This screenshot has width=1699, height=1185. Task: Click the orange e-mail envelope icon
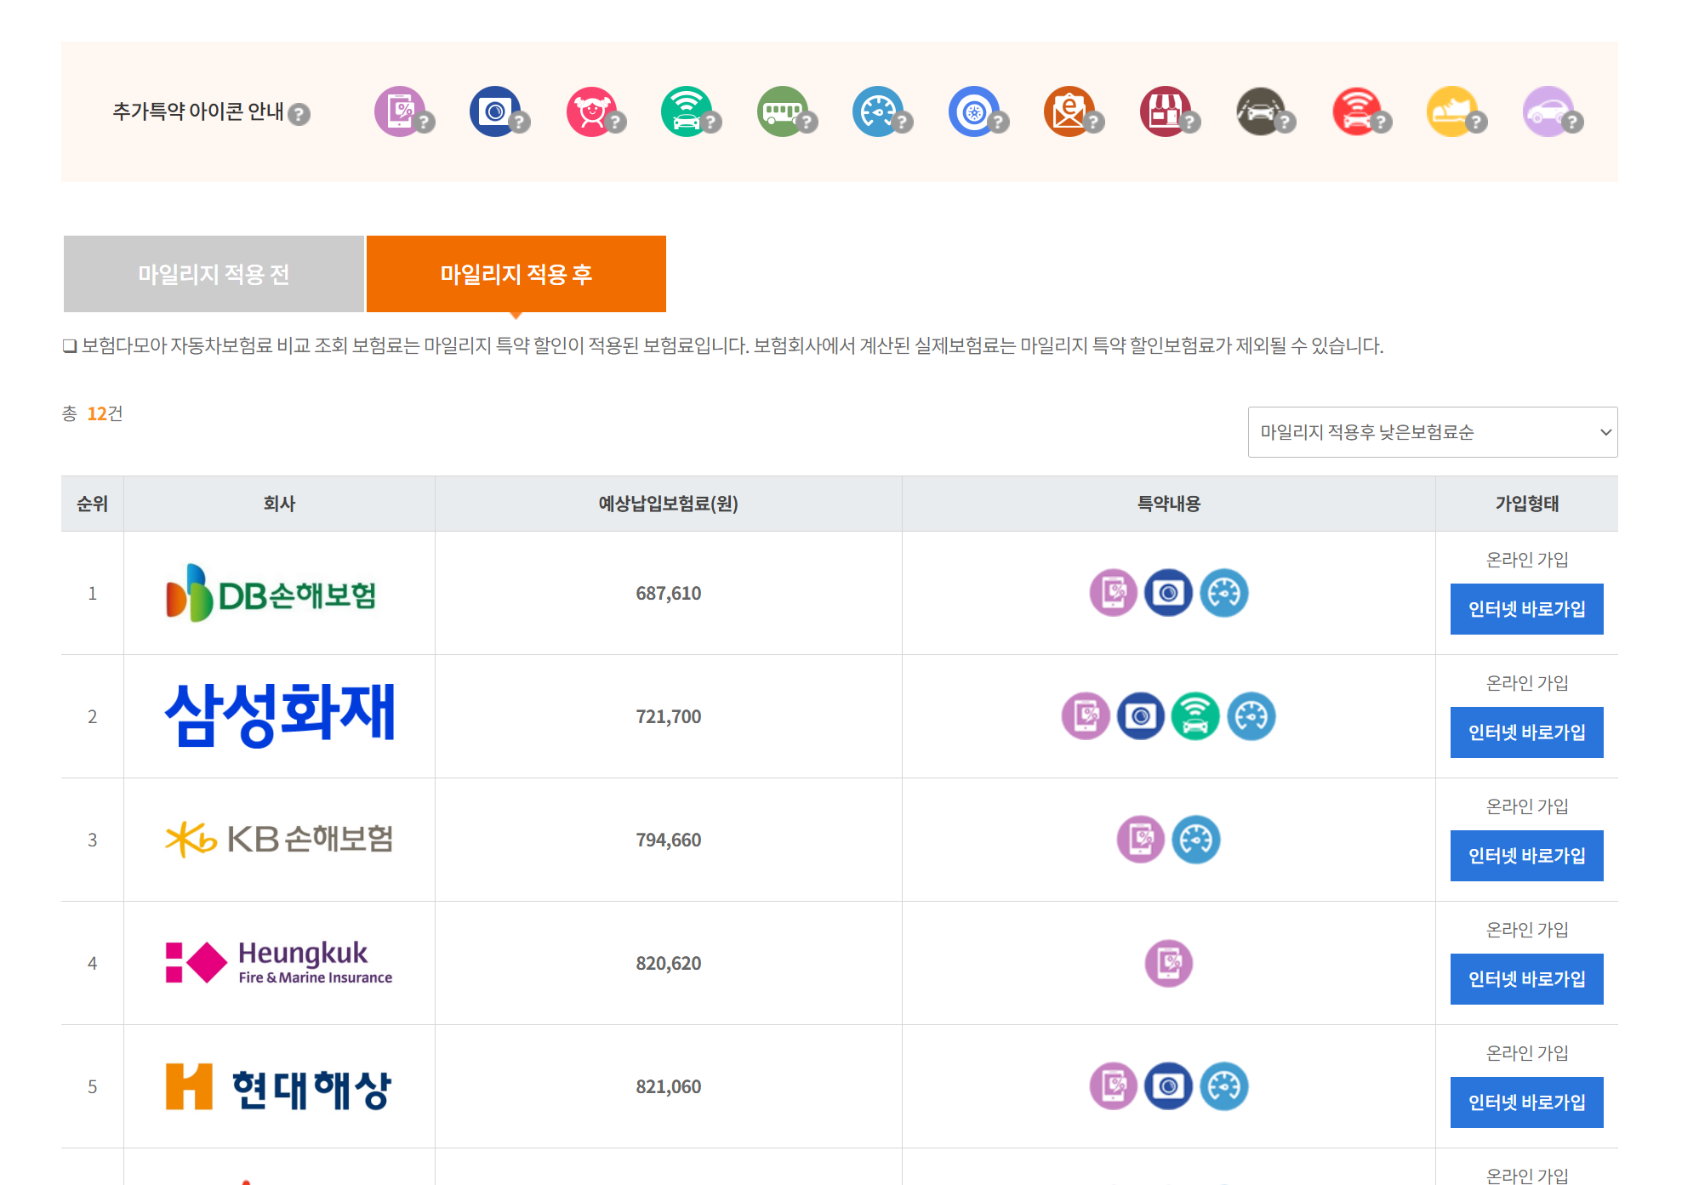[x=1069, y=111]
